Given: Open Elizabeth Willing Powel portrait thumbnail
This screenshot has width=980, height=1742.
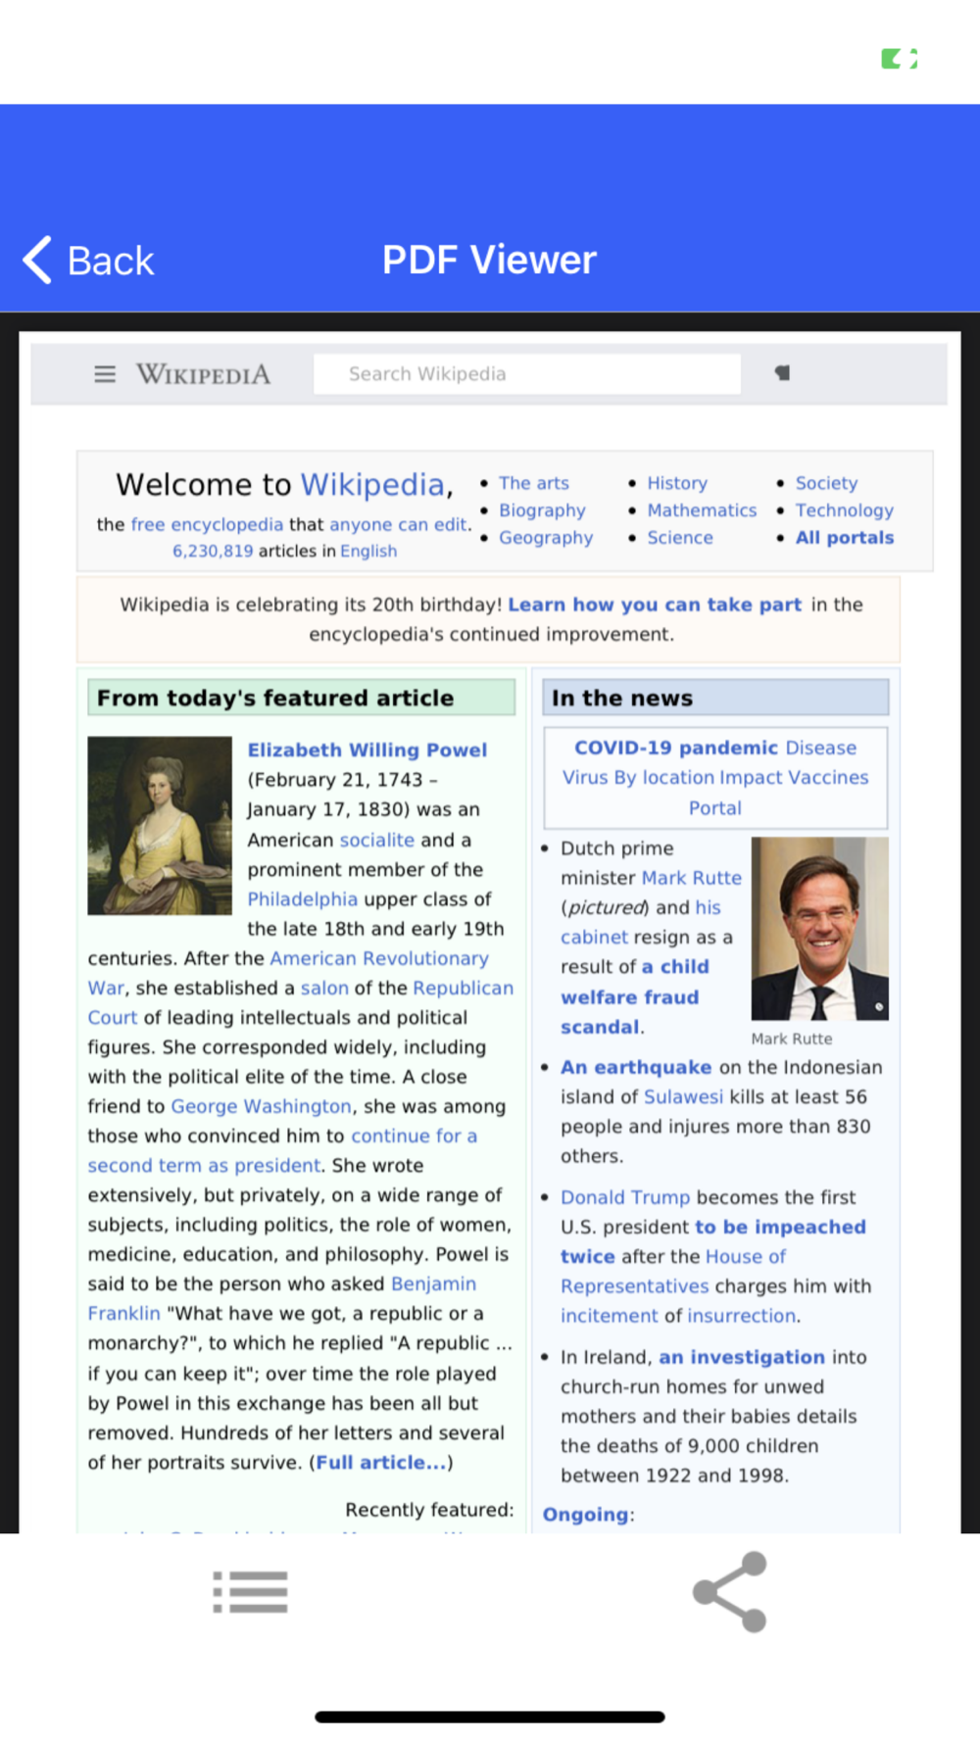Looking at the screenshot, I should click(160, 826).
